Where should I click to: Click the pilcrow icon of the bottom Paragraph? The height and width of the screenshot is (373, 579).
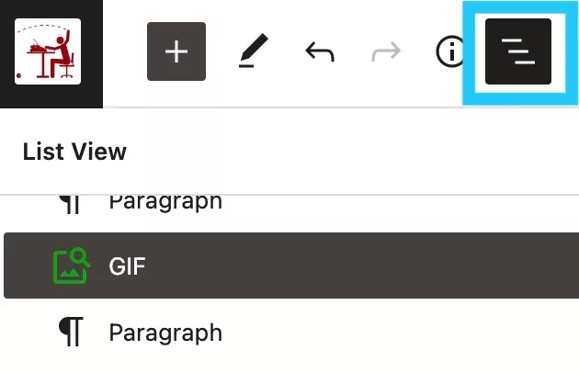click(x=71, y=332)
